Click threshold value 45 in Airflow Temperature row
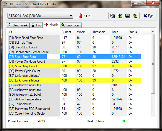Viewport: 162px width, 131px height. click(94, 99)
